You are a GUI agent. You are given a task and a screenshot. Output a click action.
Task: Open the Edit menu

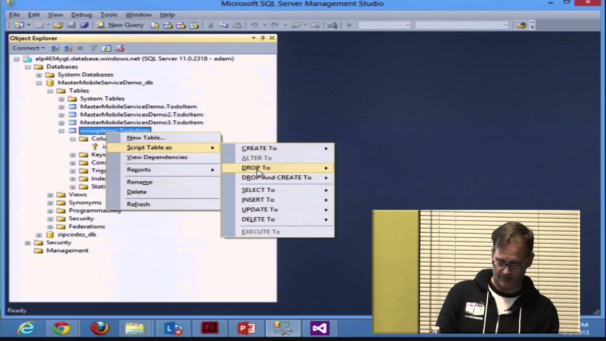pyautogui.click(x=34, y=15)
